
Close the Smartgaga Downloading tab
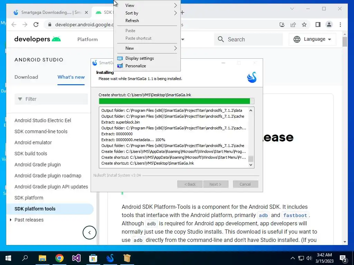point(86,12)
